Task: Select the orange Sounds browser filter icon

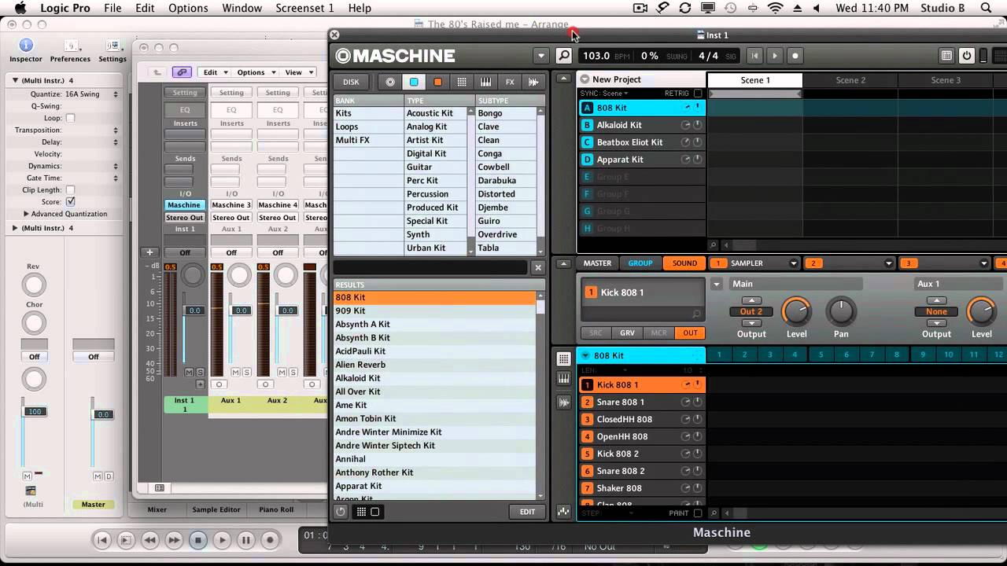Action: point(437,82)
